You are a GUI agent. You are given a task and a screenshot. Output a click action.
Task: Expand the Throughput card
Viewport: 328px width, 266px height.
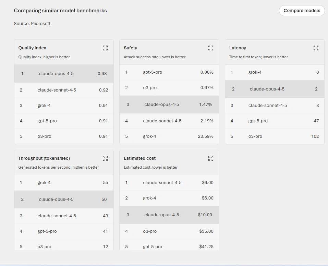click(x=105, y=158)
